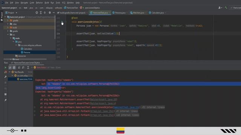Click the wrench icon in Run sidebar
The height and width of the screenshot is (135, 241).
pyautogui.click(x=6, y=76)
